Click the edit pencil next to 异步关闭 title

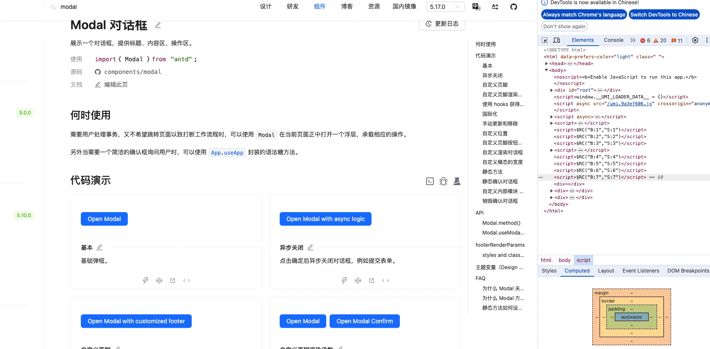click(310, 247)
